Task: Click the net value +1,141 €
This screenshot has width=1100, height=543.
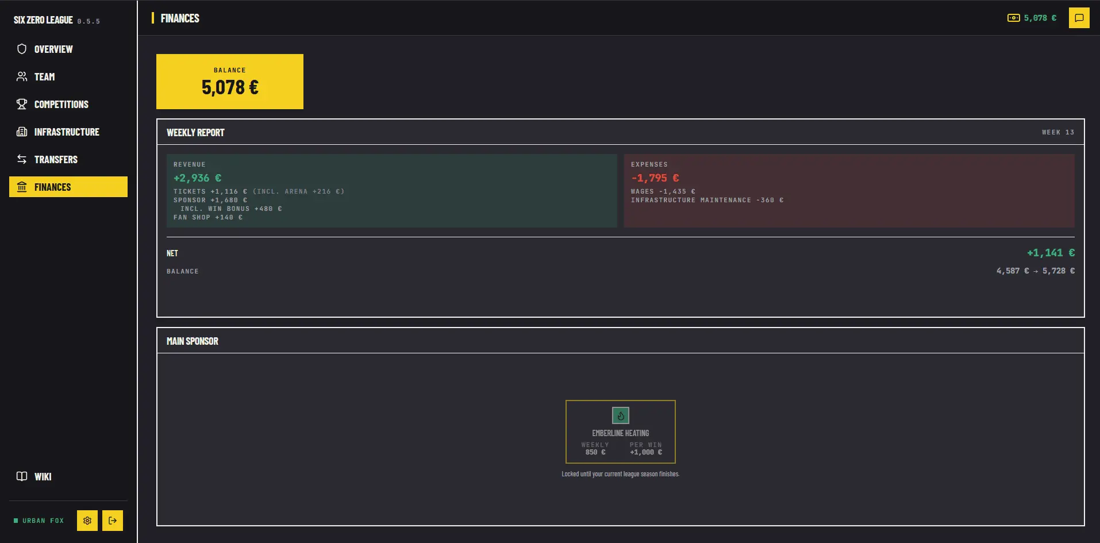Action: tap(1051, 253)
